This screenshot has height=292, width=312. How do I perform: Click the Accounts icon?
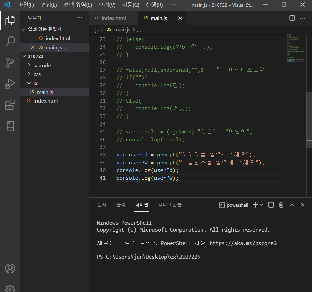point(10,269)
